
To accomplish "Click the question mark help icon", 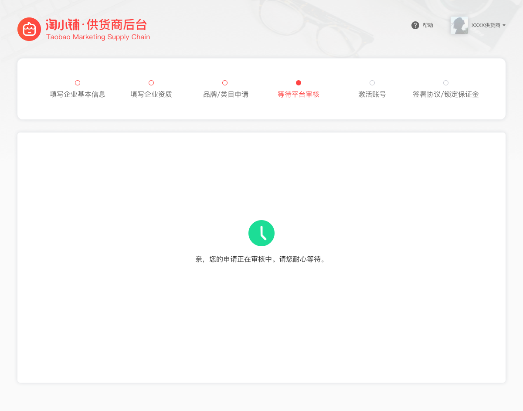I will point(415,25).
